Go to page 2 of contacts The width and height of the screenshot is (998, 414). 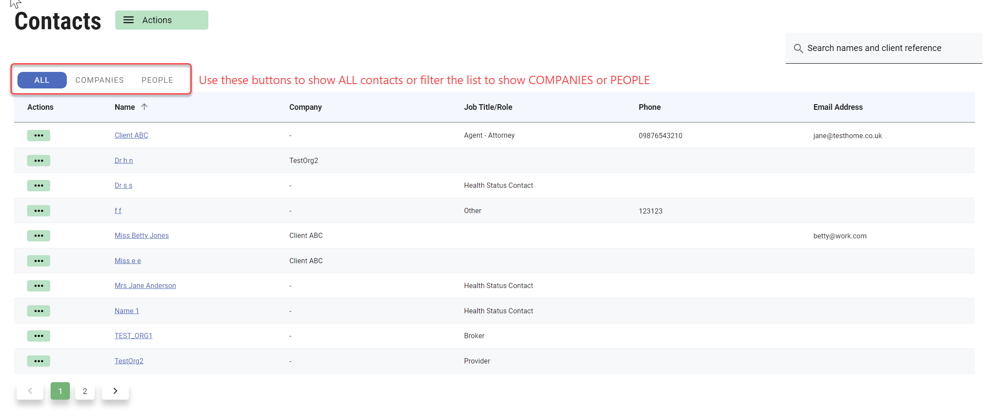point(85,391)
